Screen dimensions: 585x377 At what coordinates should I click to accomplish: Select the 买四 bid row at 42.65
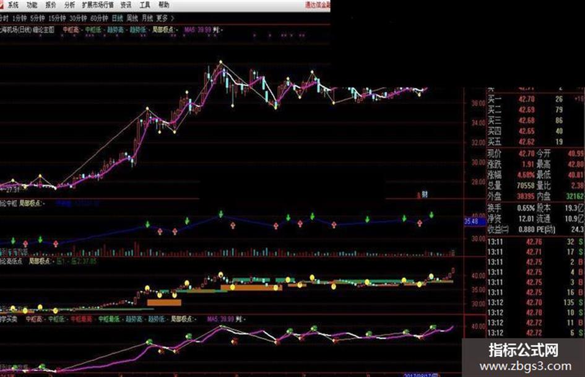(x=535, y=131)
